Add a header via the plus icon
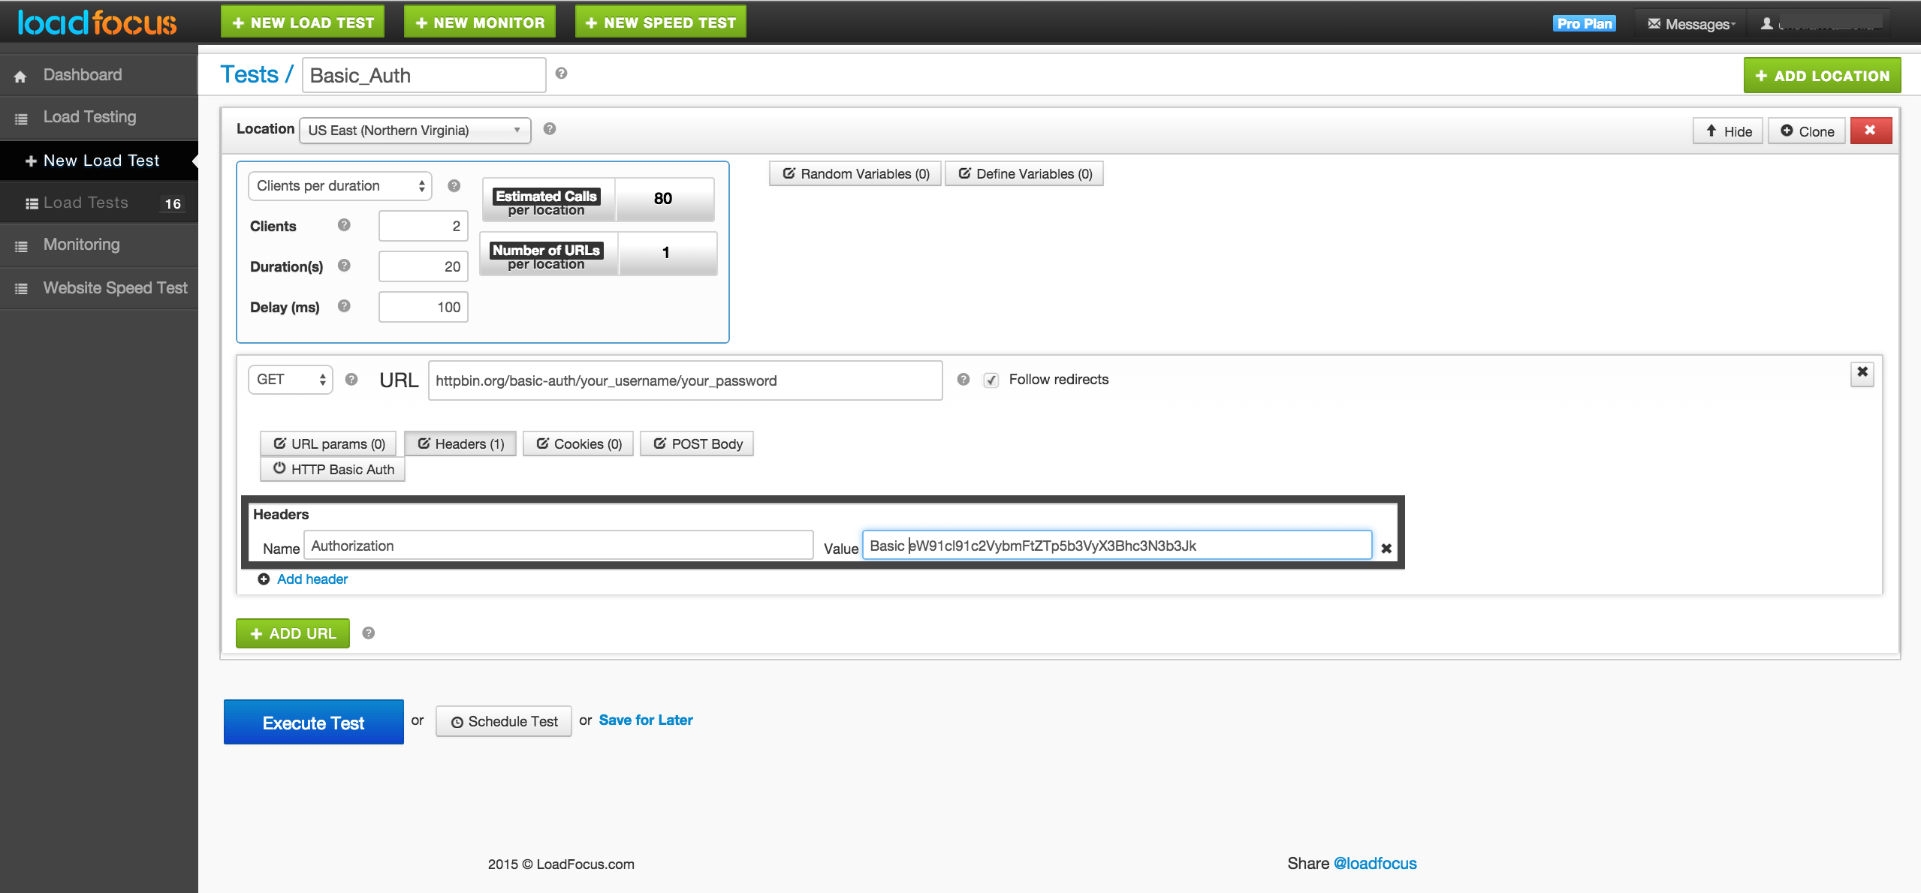This screenshot has width=1921, height=893. point(264,579)
